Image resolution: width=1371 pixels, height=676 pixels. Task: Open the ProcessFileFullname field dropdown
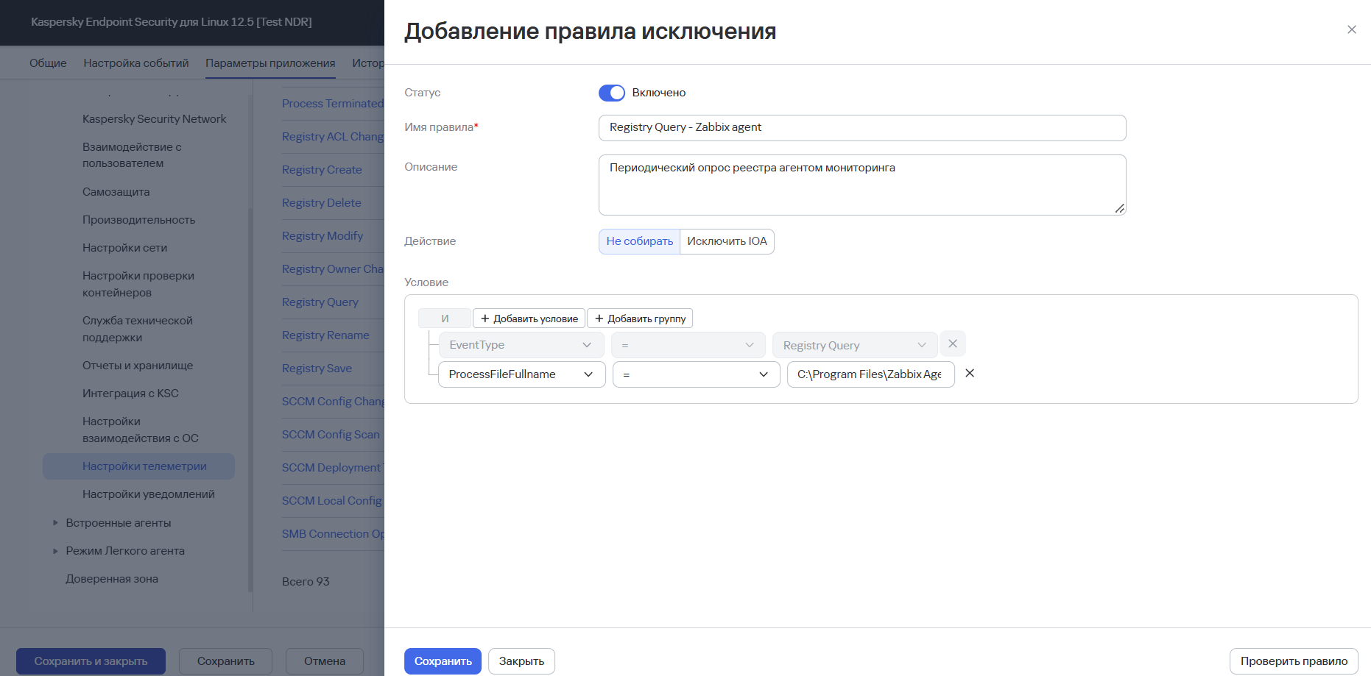tap(522, 374)
